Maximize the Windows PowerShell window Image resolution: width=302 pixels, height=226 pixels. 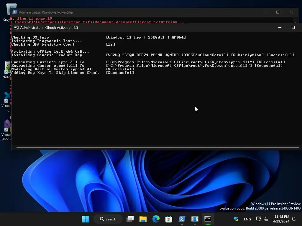[x=278, y=12]
